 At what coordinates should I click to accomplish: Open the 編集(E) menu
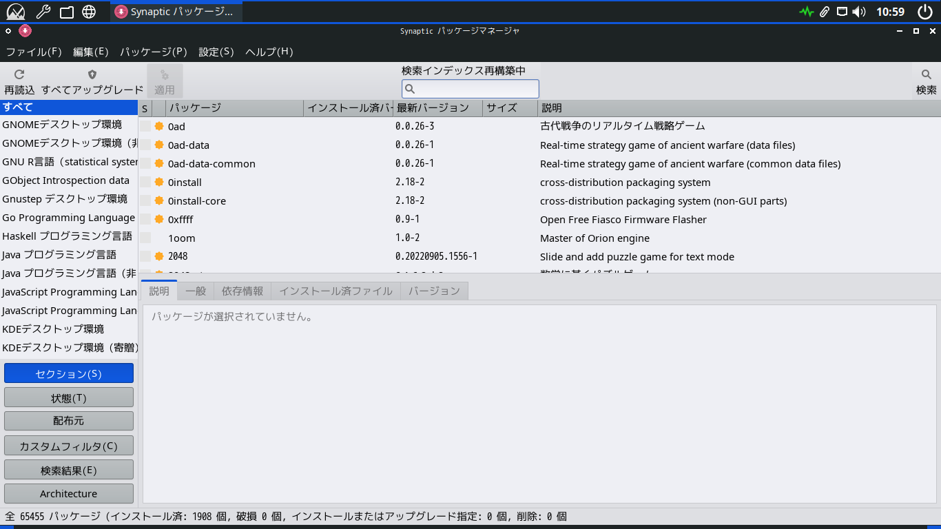point(91,52)
